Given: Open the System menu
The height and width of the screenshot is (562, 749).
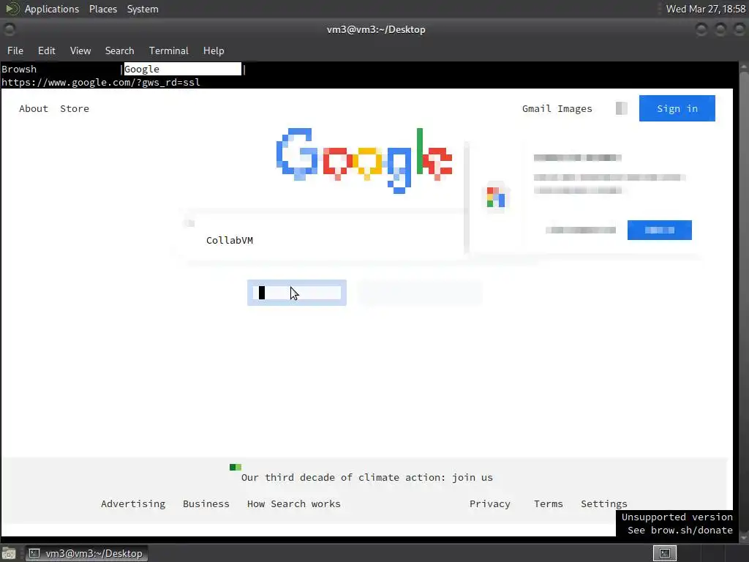Looking at the screenshot, I should (x=143, y=9).
